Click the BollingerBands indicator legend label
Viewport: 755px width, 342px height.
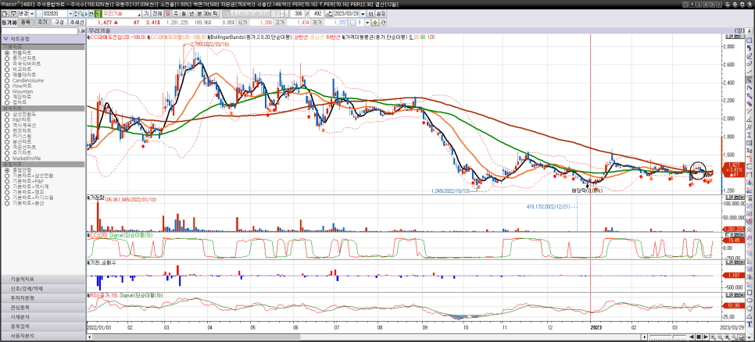pyautogui.click(x=249, y=37)
